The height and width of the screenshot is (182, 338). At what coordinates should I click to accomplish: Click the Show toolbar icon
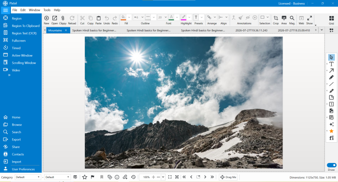[x=309, y=20]
